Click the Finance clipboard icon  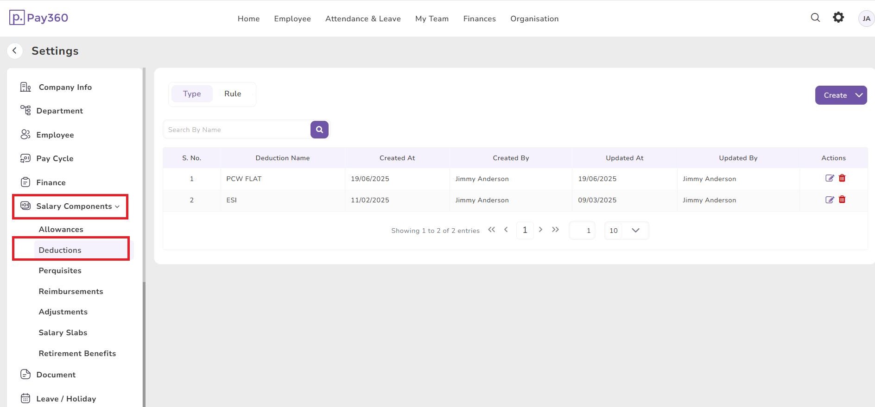click(x=25, y=182)
